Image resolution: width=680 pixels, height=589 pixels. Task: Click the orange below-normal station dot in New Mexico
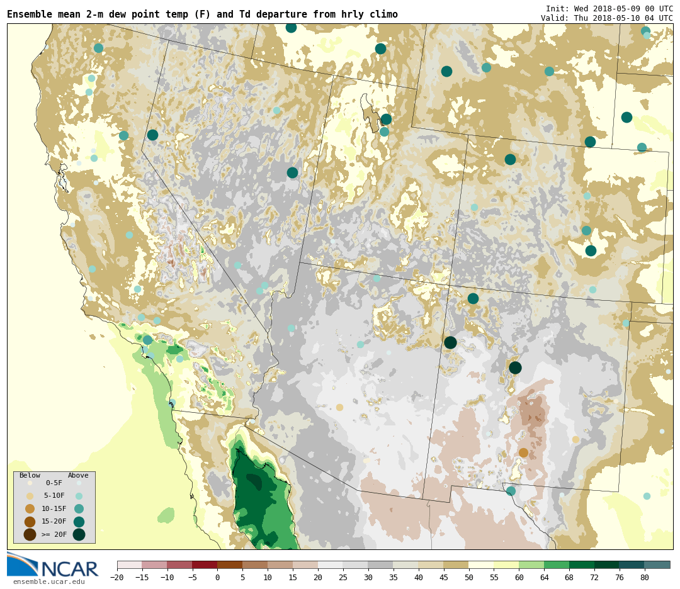pyautogui.click(x=523, y=452)
